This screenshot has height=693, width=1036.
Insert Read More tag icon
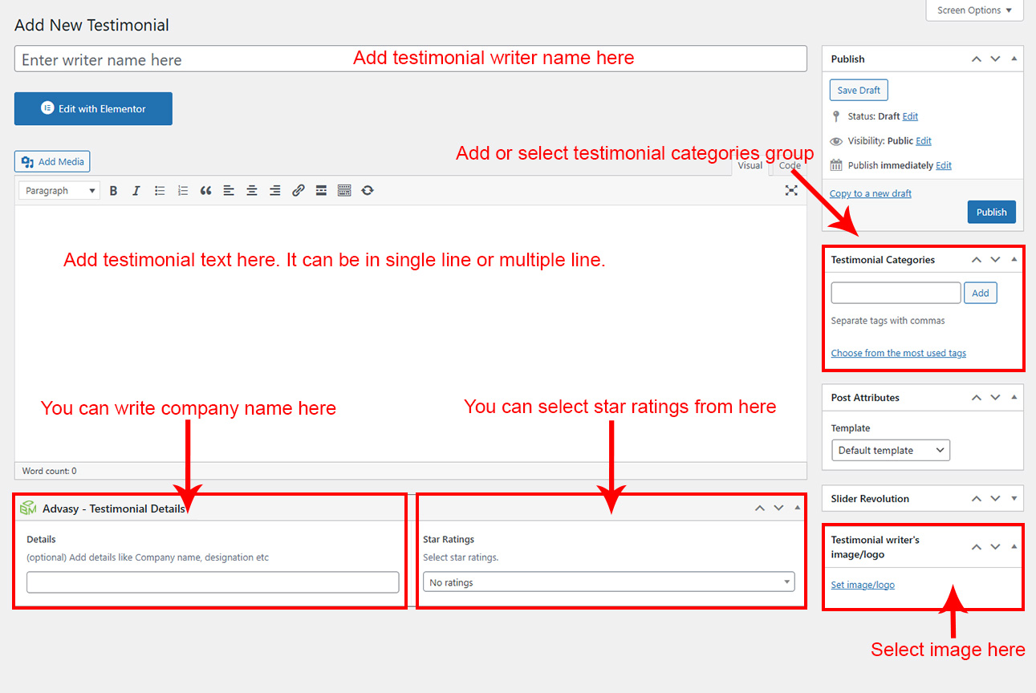[321, 191]
